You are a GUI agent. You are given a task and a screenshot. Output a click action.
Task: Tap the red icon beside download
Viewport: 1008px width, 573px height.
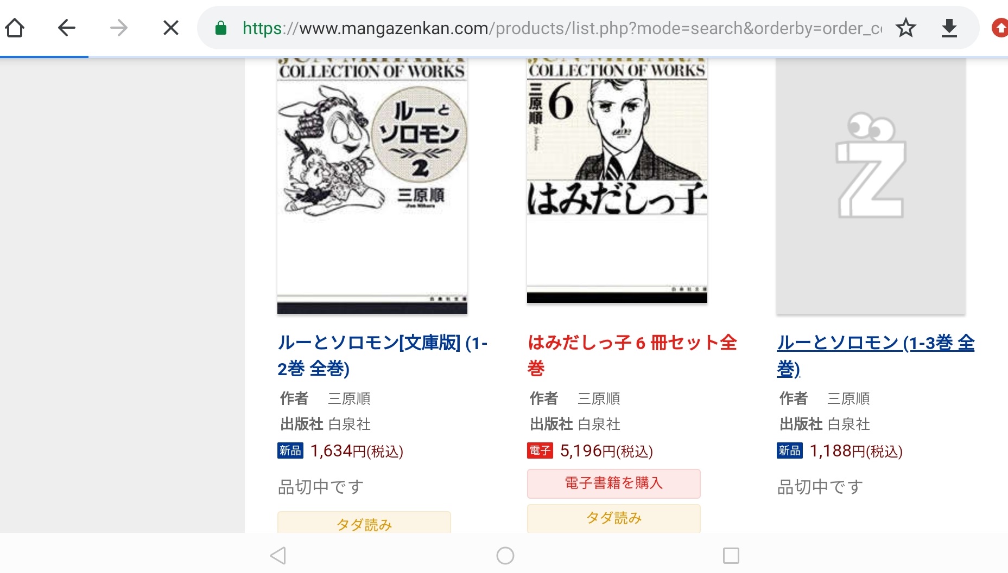[x=999, y=28]
